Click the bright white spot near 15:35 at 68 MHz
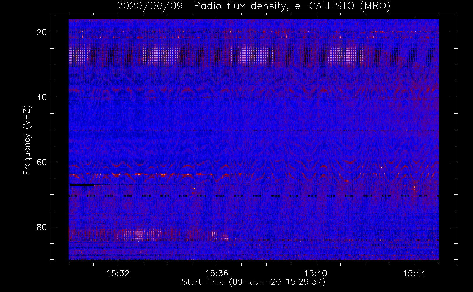The width and height of the screenshot is (473, 292). 194,188
